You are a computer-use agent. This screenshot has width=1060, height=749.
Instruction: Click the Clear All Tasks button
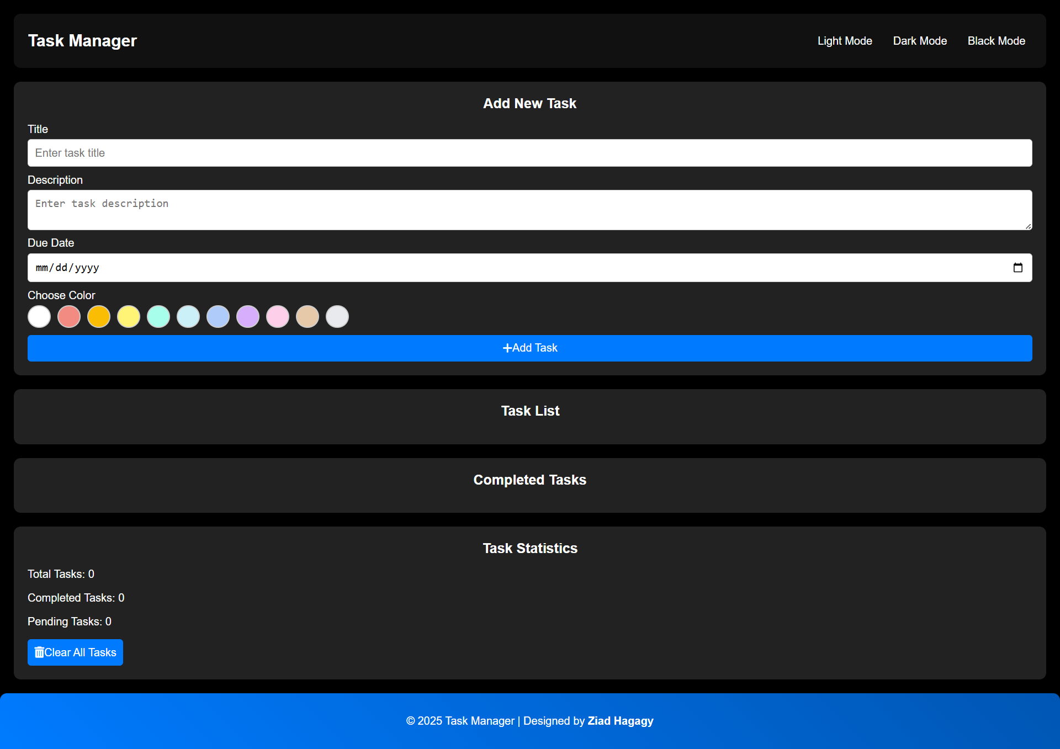point(75,652)
